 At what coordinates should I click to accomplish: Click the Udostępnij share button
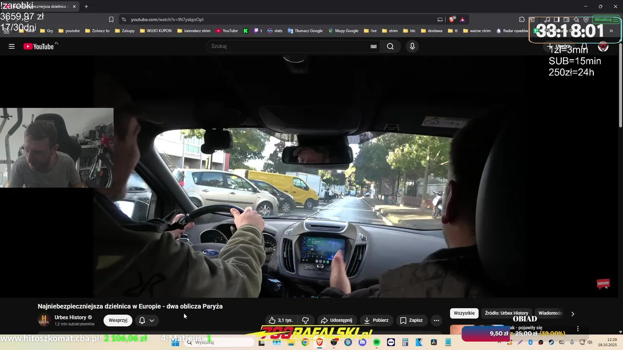[x=337, y=320]
